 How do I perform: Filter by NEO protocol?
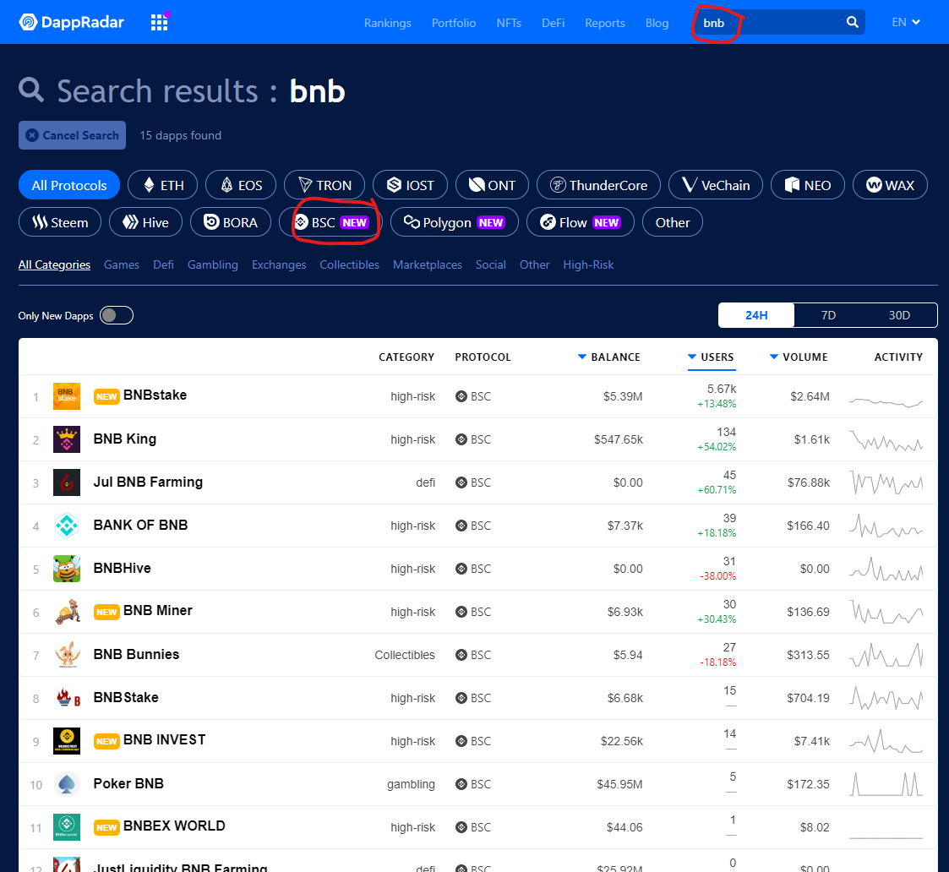807,185
